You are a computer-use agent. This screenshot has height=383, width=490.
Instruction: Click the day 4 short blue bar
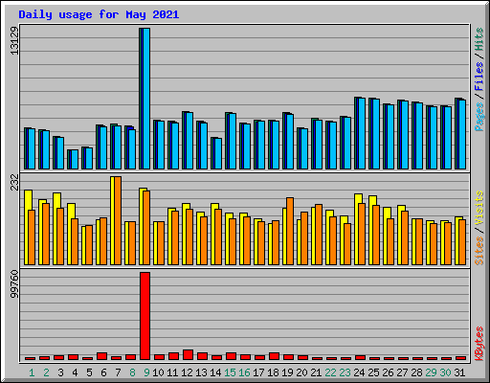point(74,160)
